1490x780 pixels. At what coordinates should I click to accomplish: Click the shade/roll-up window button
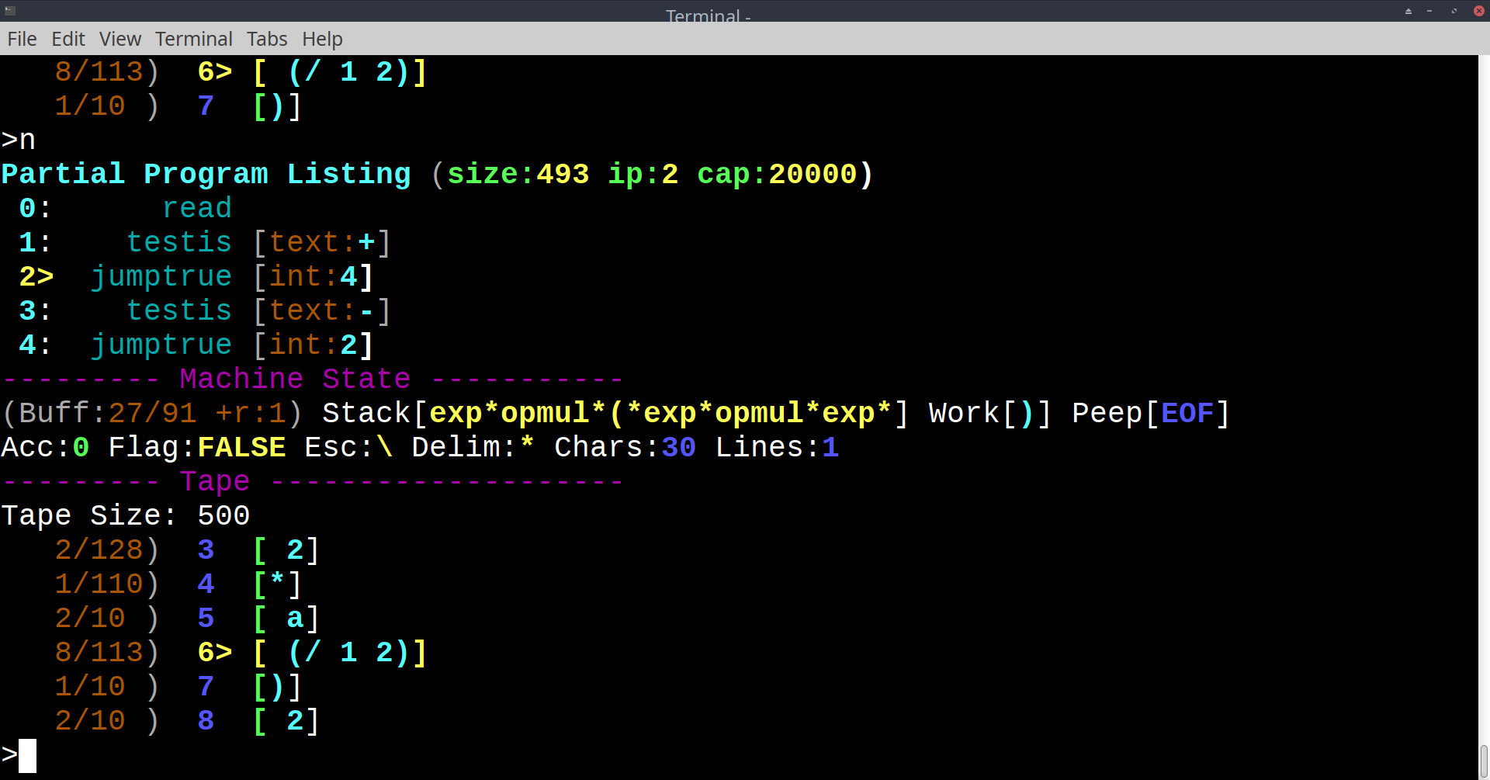click(x=1409, y=11)
